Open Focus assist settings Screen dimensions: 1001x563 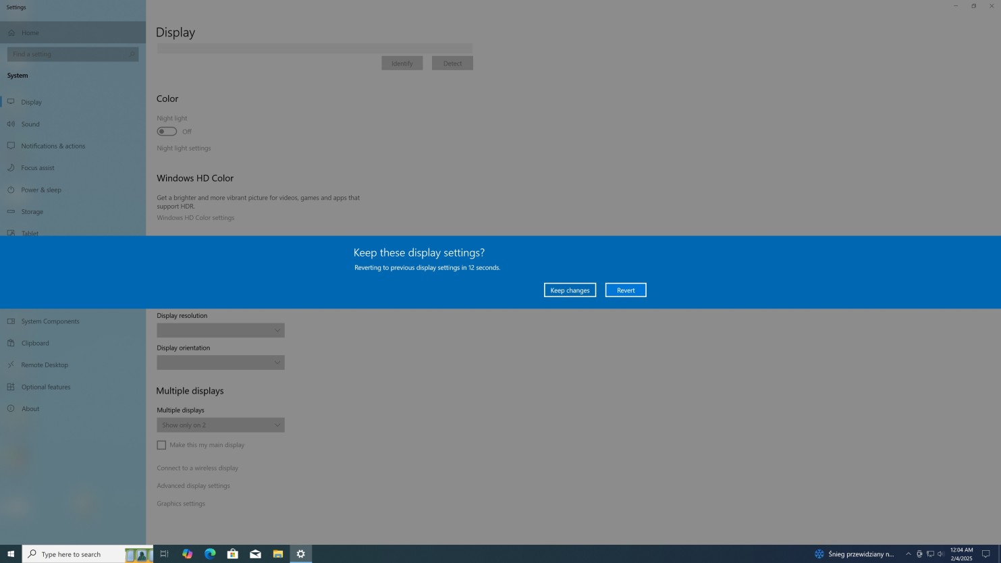(x=73, y=167)
